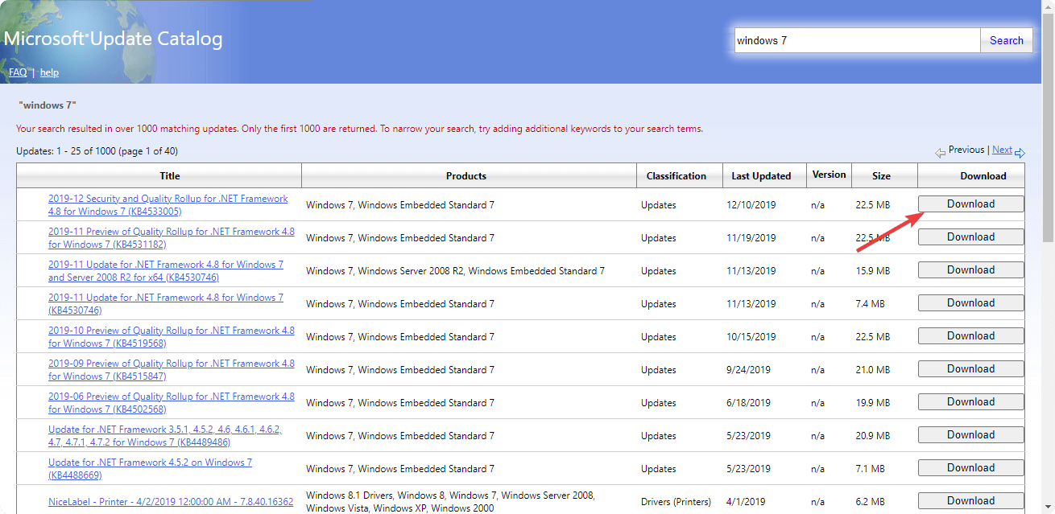
Task: Open the 2019-11 Update for x64 KB4530746 link
Action: pos(166,271)
